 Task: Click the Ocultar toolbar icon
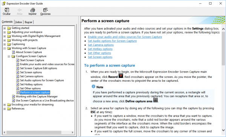[x=7, y=10]
